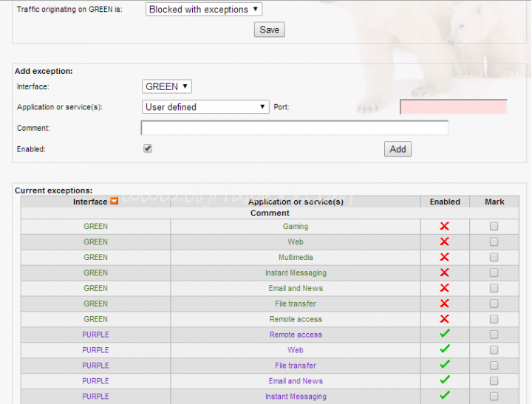Mark the GREEN Gaming exception row
Image resolution: width=532 pixels, height=404 pixels.
coord(494,227)
